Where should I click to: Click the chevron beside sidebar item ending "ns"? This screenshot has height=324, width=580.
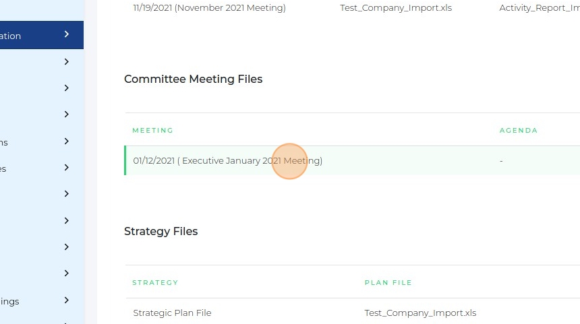click(x=66, y=141)
